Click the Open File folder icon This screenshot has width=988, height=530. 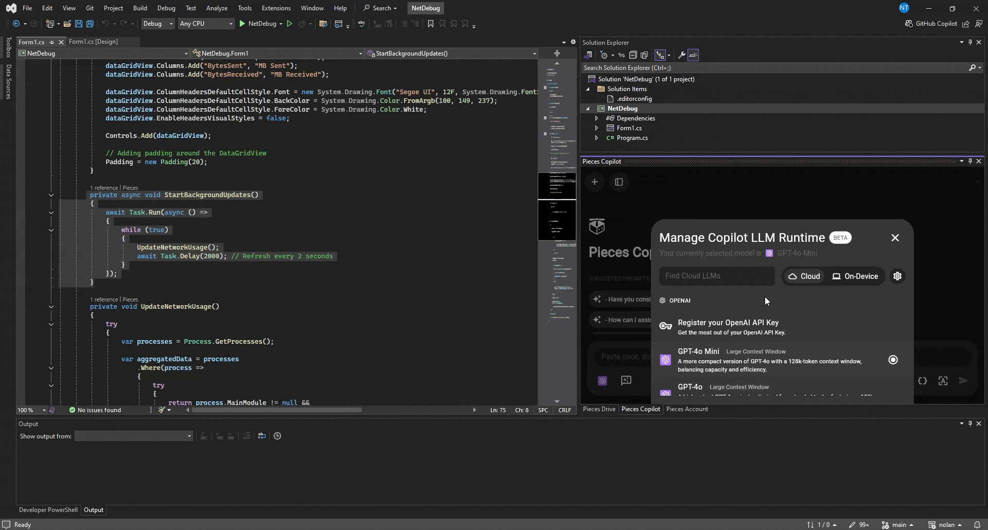[67, 24]
